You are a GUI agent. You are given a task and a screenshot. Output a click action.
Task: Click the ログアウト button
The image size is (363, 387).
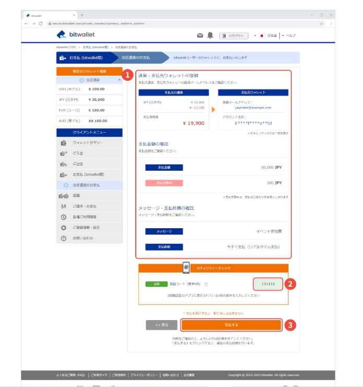tap(233, 36)
